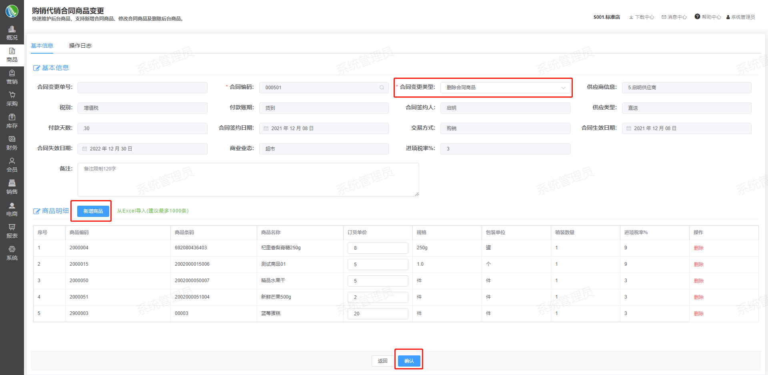Open the 电商 e-commerce sidebar section

click(12, 209)
